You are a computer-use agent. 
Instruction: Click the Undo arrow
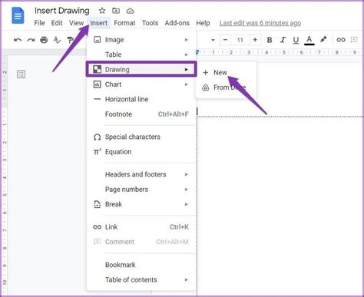(18, 40)
